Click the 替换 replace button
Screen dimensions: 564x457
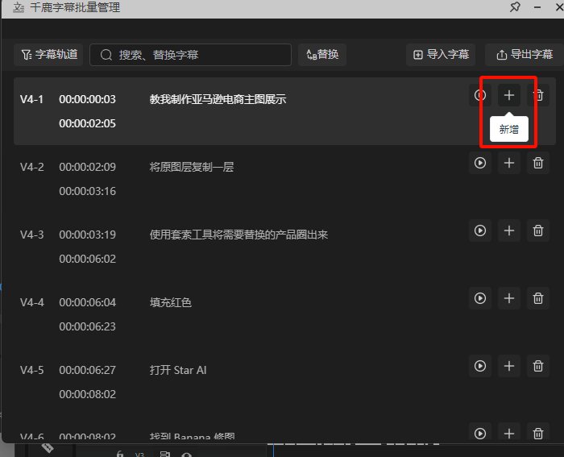322,55
